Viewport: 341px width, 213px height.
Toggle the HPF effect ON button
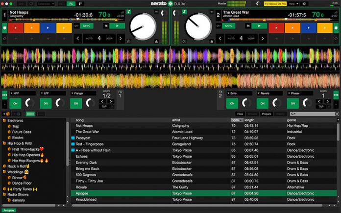pos(15,103)
